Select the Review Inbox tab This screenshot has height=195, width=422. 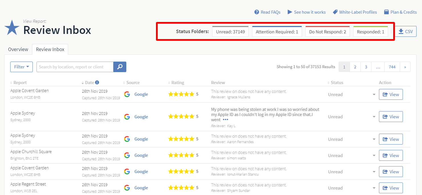50,49
